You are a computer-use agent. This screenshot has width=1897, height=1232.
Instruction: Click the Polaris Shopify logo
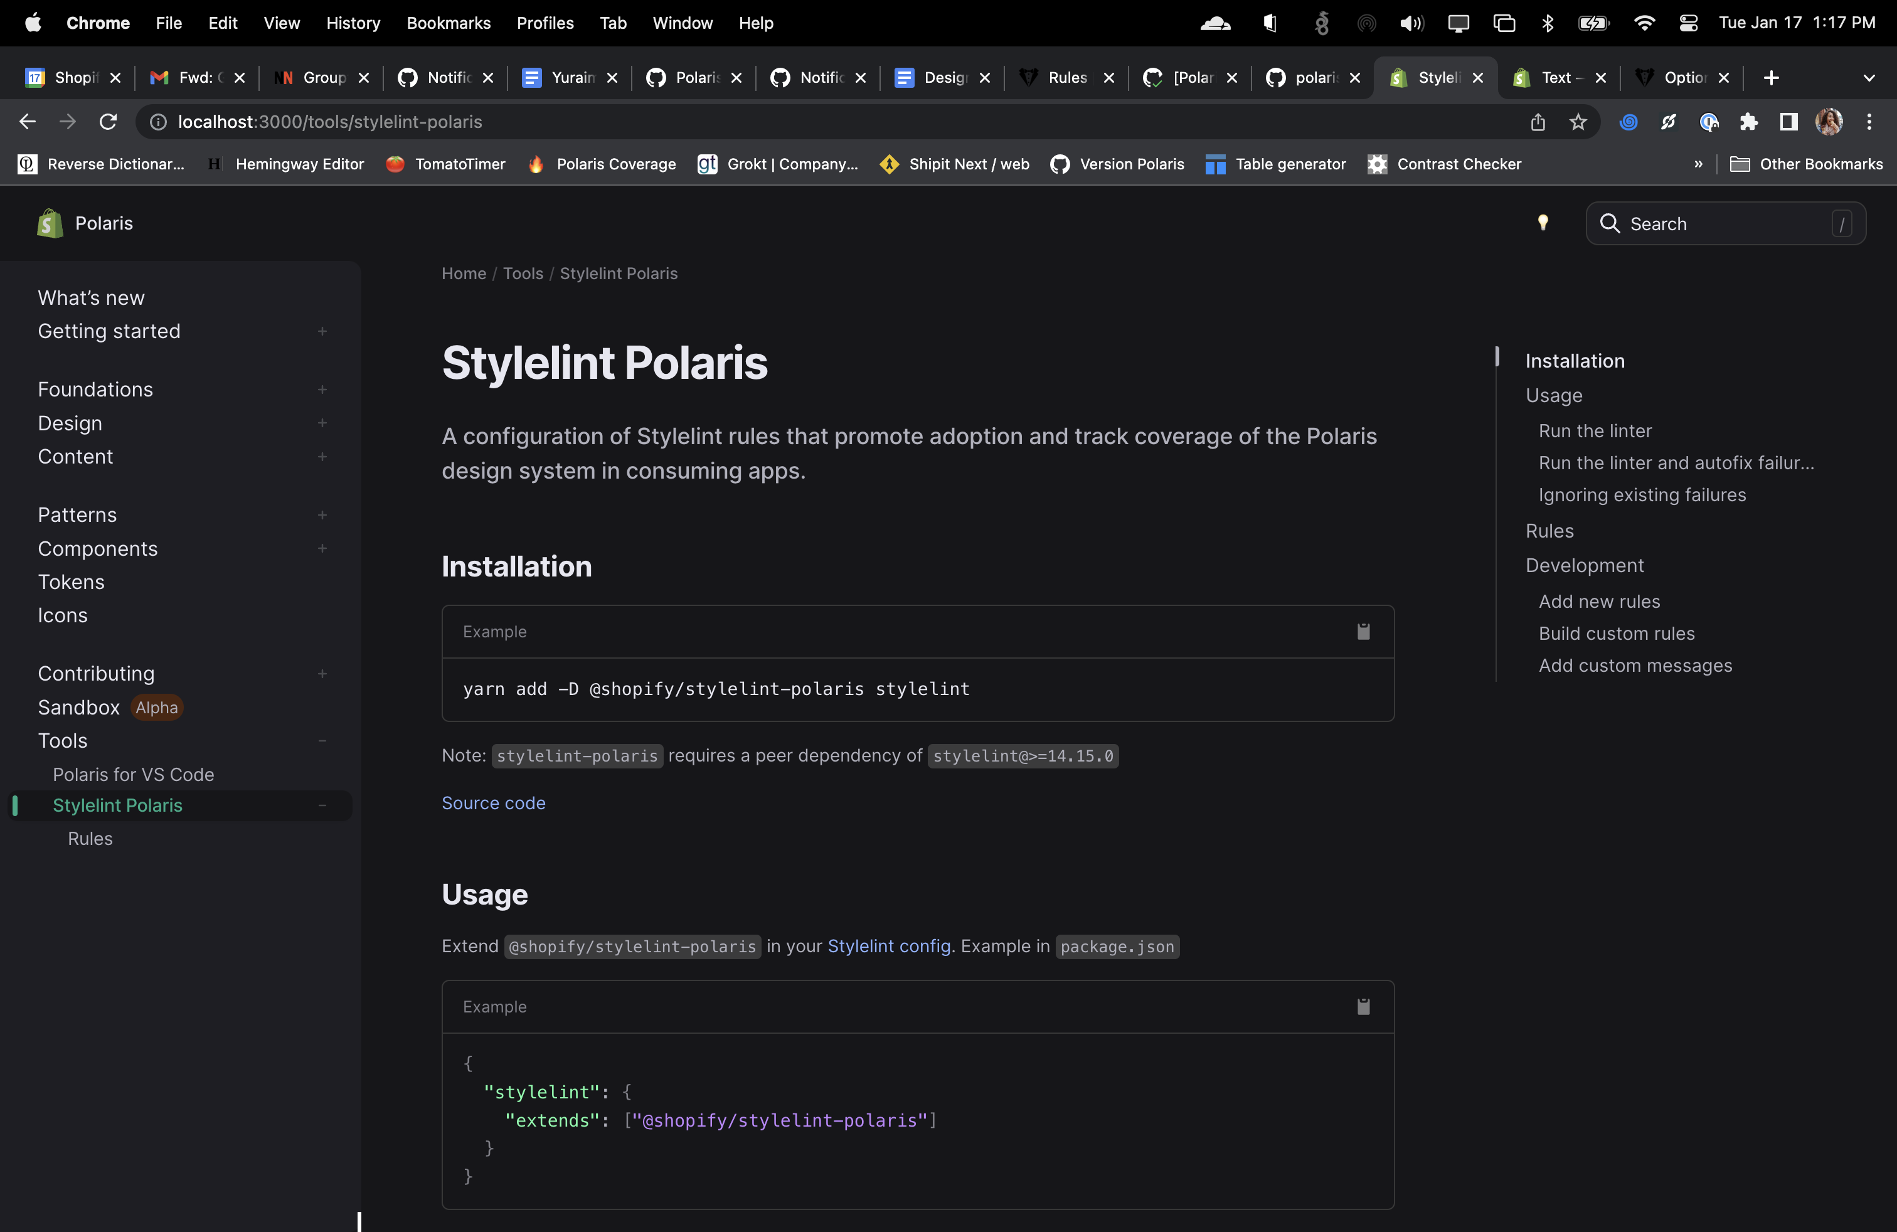[50, 223]
